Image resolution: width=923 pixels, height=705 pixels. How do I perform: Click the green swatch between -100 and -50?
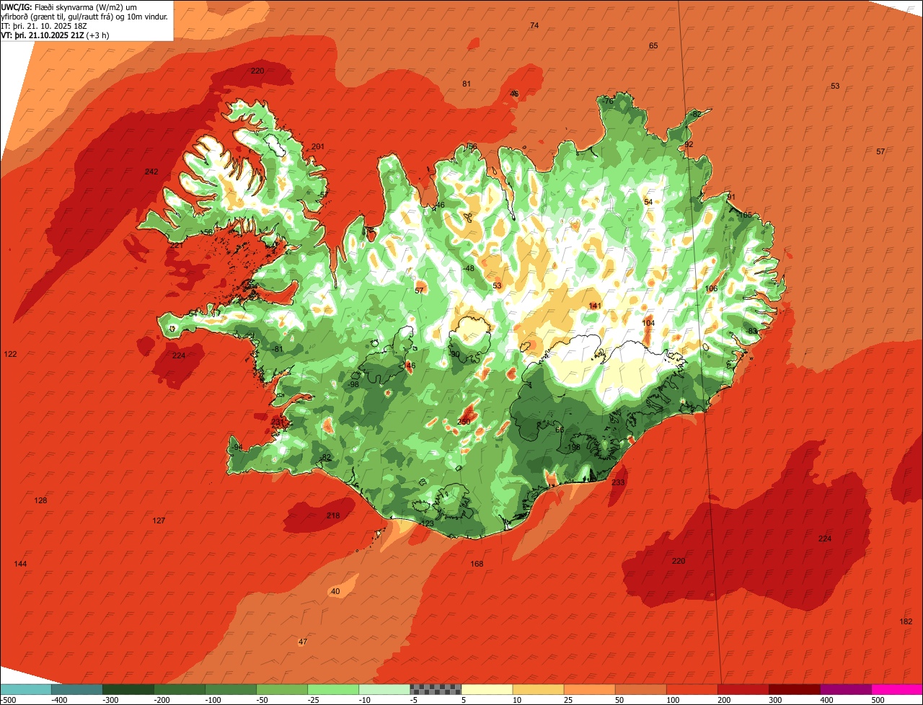pyautogui.click(x=231, y=689)
